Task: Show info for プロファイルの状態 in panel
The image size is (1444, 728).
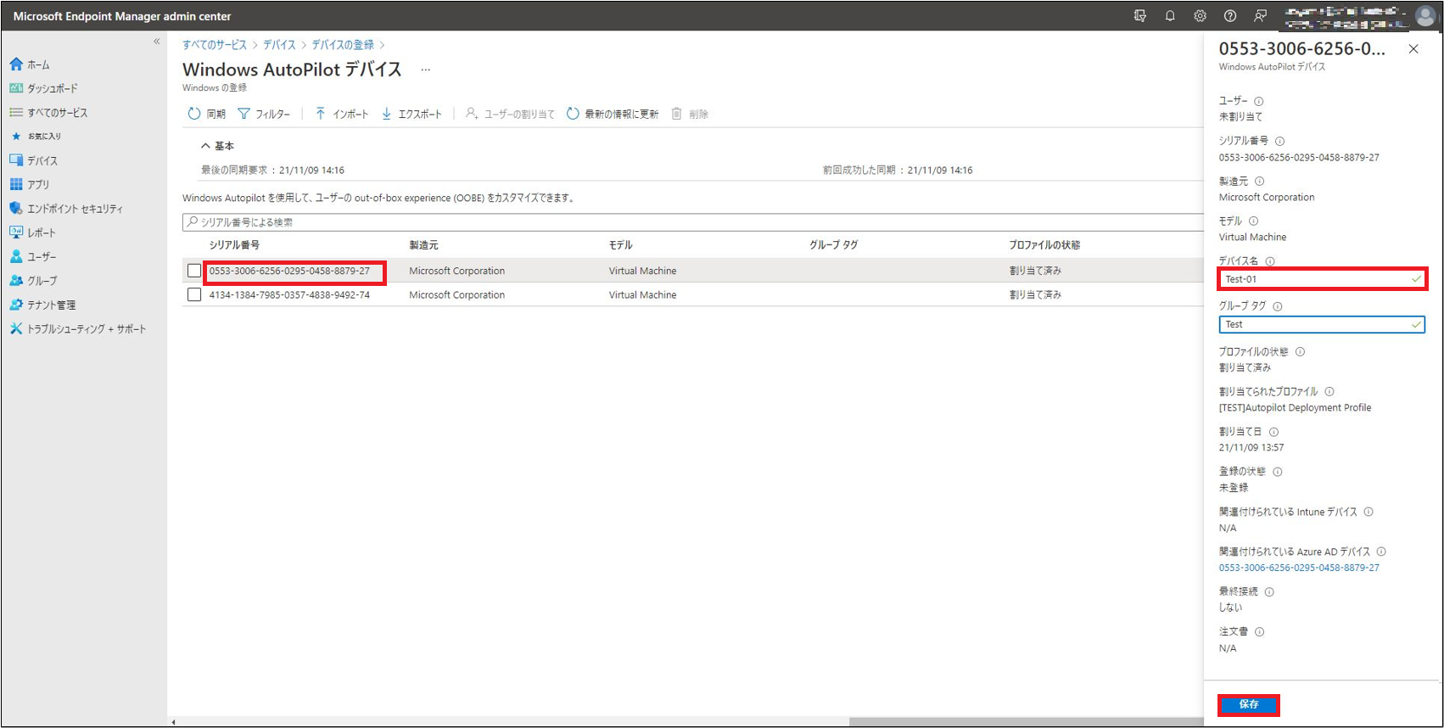Action: pos(1300,352)
